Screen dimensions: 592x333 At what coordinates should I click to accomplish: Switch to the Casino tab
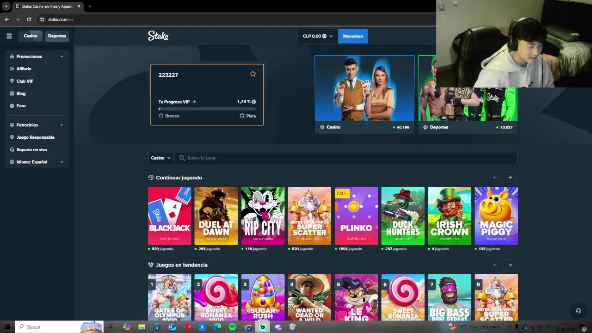(x=31, y=36)
